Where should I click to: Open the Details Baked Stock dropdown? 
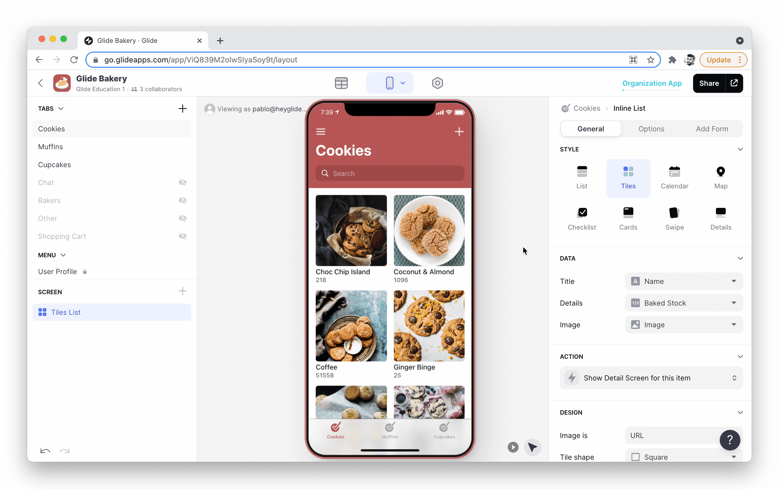[x=684, y=303]
